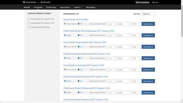Image resolution: width=183 pixels, height=103 pixels.
Task: Open Visual Studio Community 2017 title link
Action: tap(84, 65)
